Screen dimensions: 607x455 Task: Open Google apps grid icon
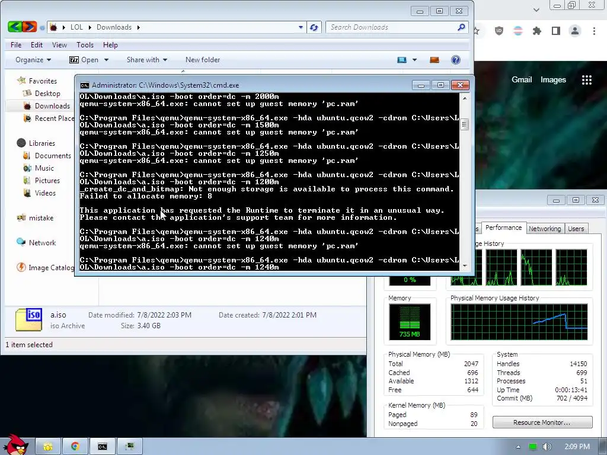(x=586, y=80)
